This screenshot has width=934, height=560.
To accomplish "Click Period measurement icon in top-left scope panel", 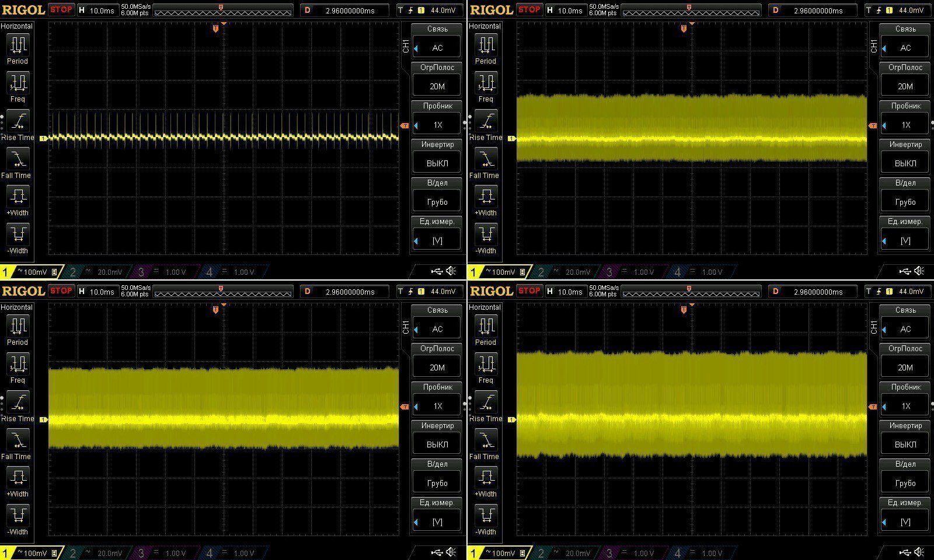I will pyautogui.click(x=18, y=45).
